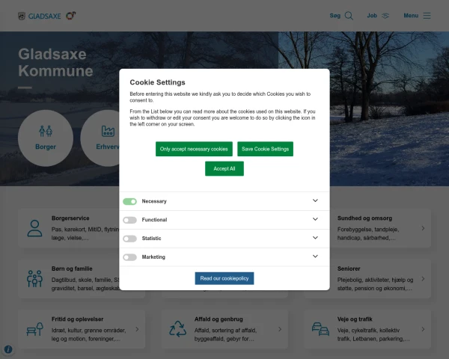Viewport: 449px width, 359px height.
Task: Open the Fritid og oplevelser link title
Action: tap(77, 319)
